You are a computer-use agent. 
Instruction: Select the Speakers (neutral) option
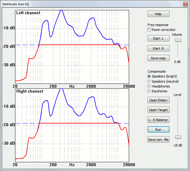pyautogui.click(x=149, y=81)
